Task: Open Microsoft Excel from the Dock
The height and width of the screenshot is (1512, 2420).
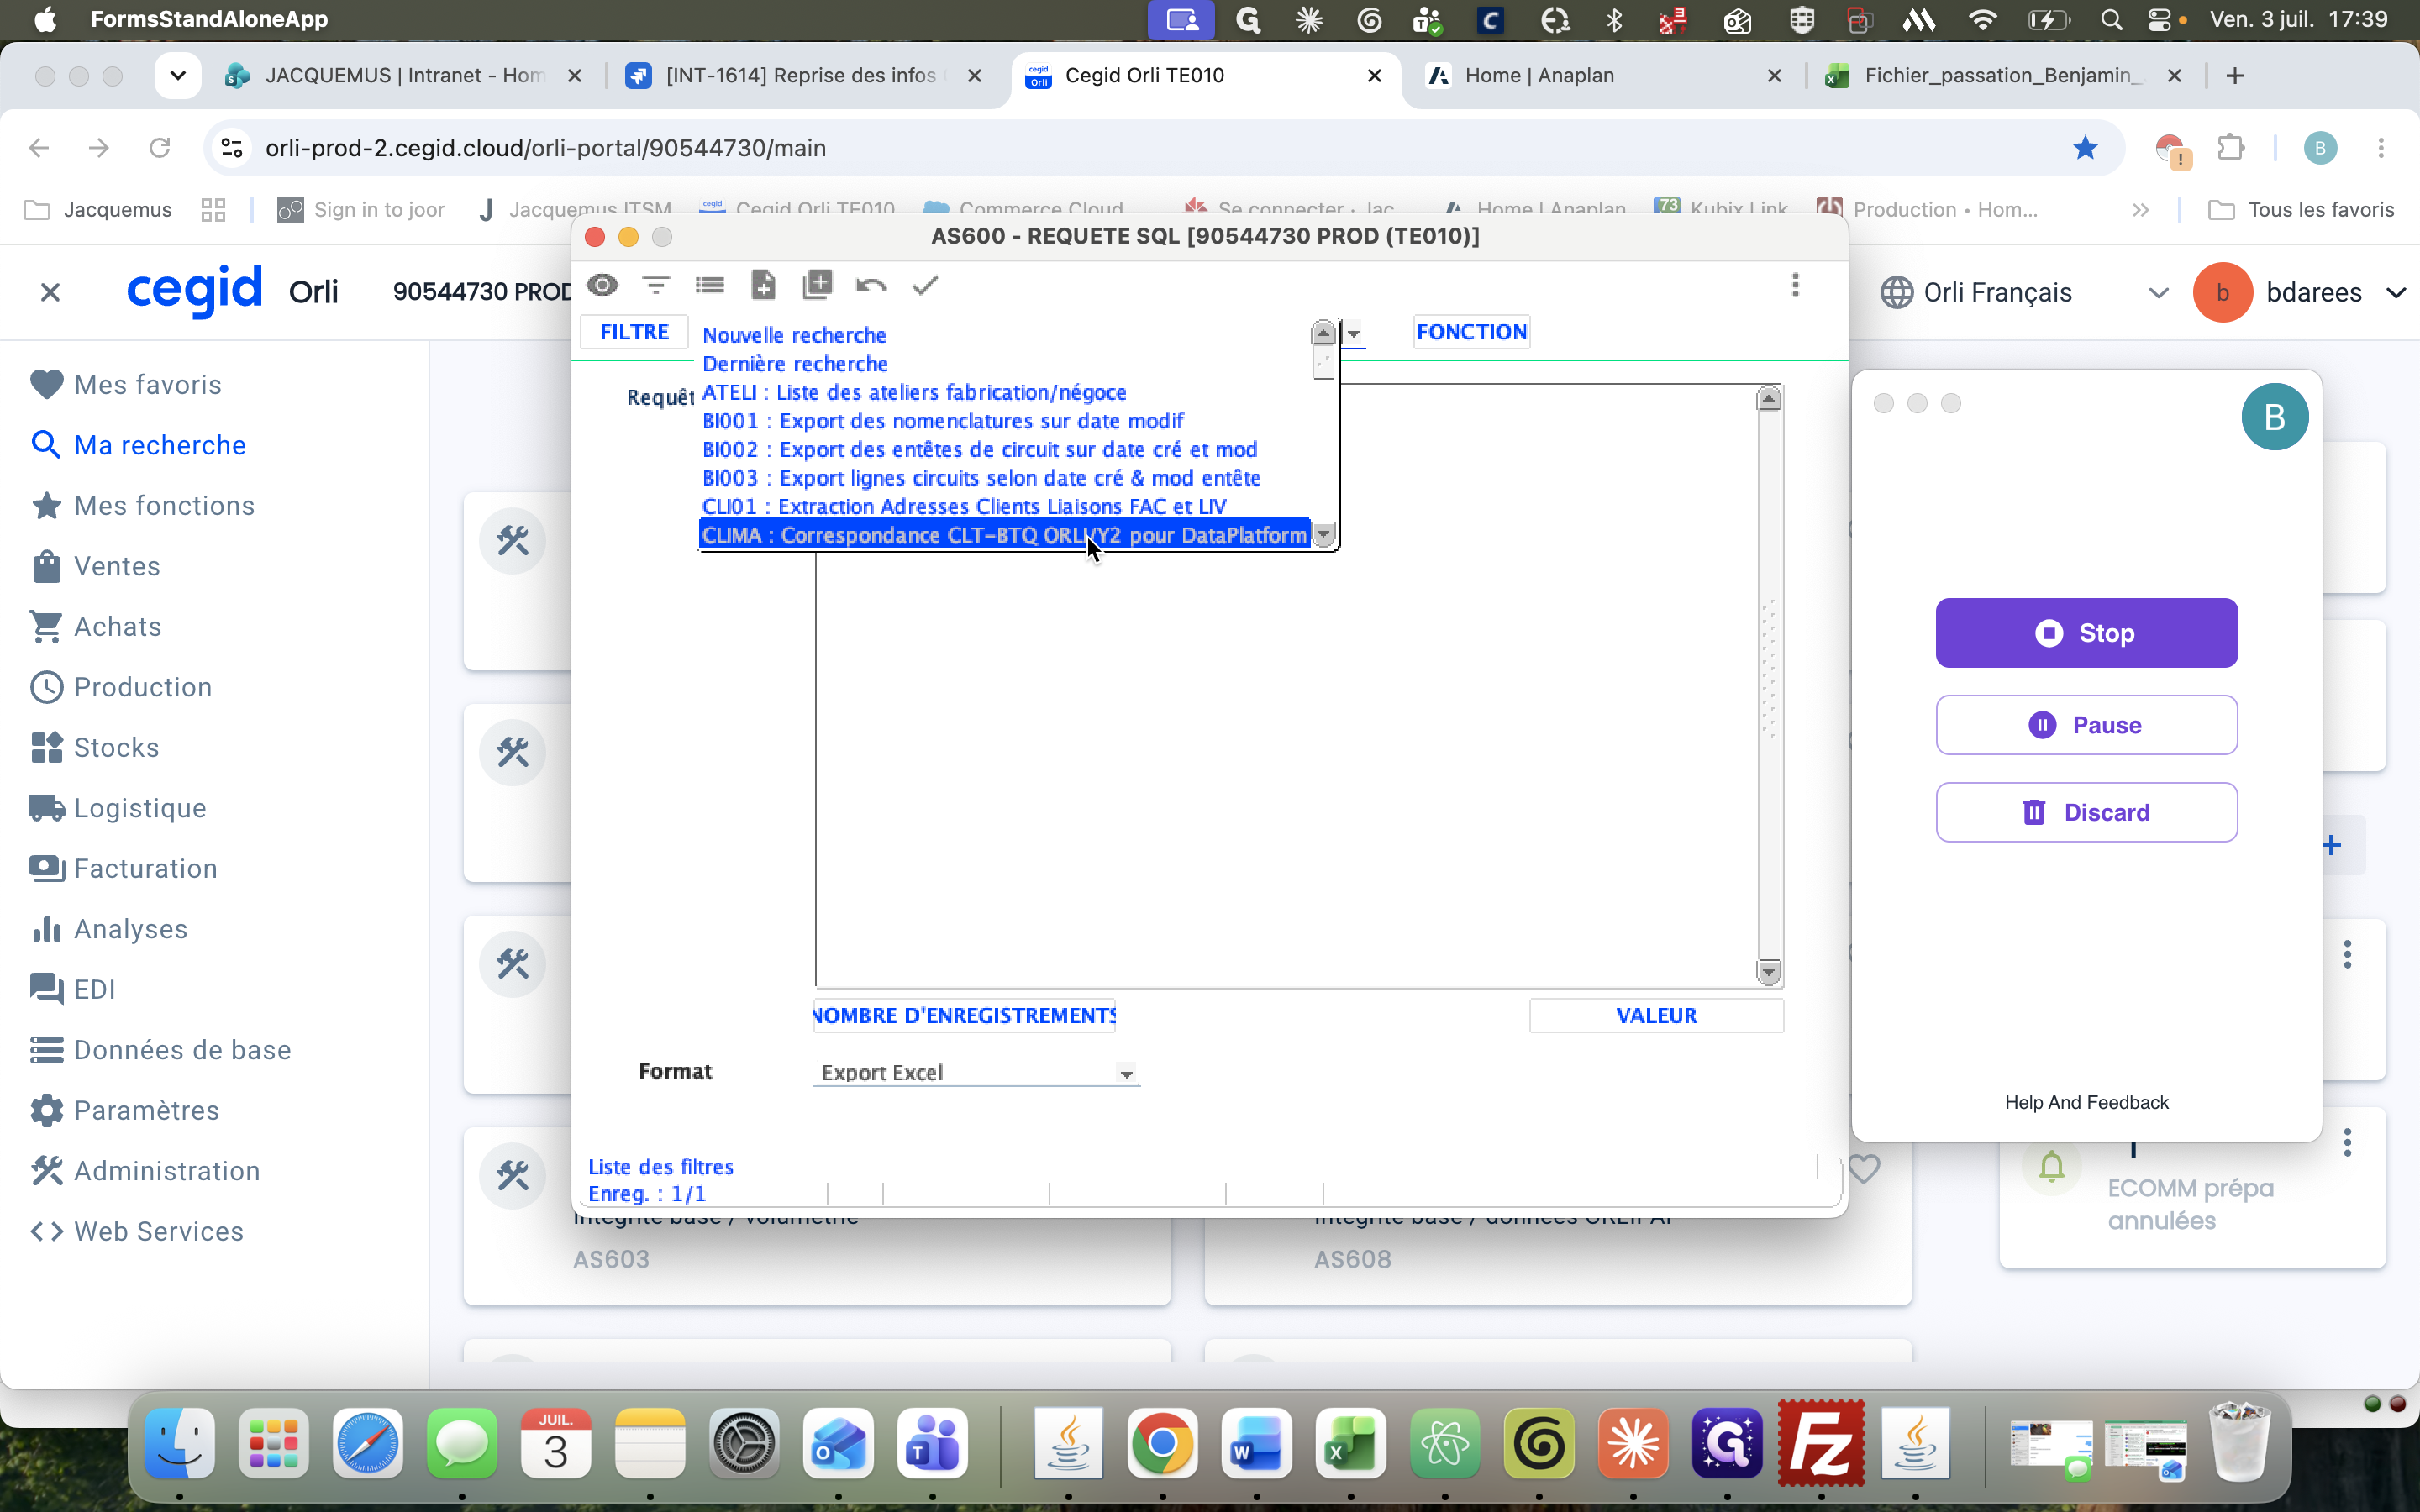Action: 1351,1443
